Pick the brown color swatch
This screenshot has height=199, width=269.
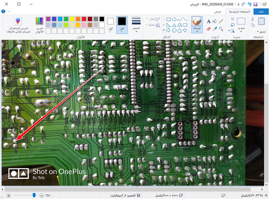click(90, 25)
